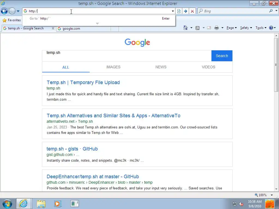Open the Tools menu
Image resolution: width=279 pixels, height=209 pixels.
click(x=261, y=28)
